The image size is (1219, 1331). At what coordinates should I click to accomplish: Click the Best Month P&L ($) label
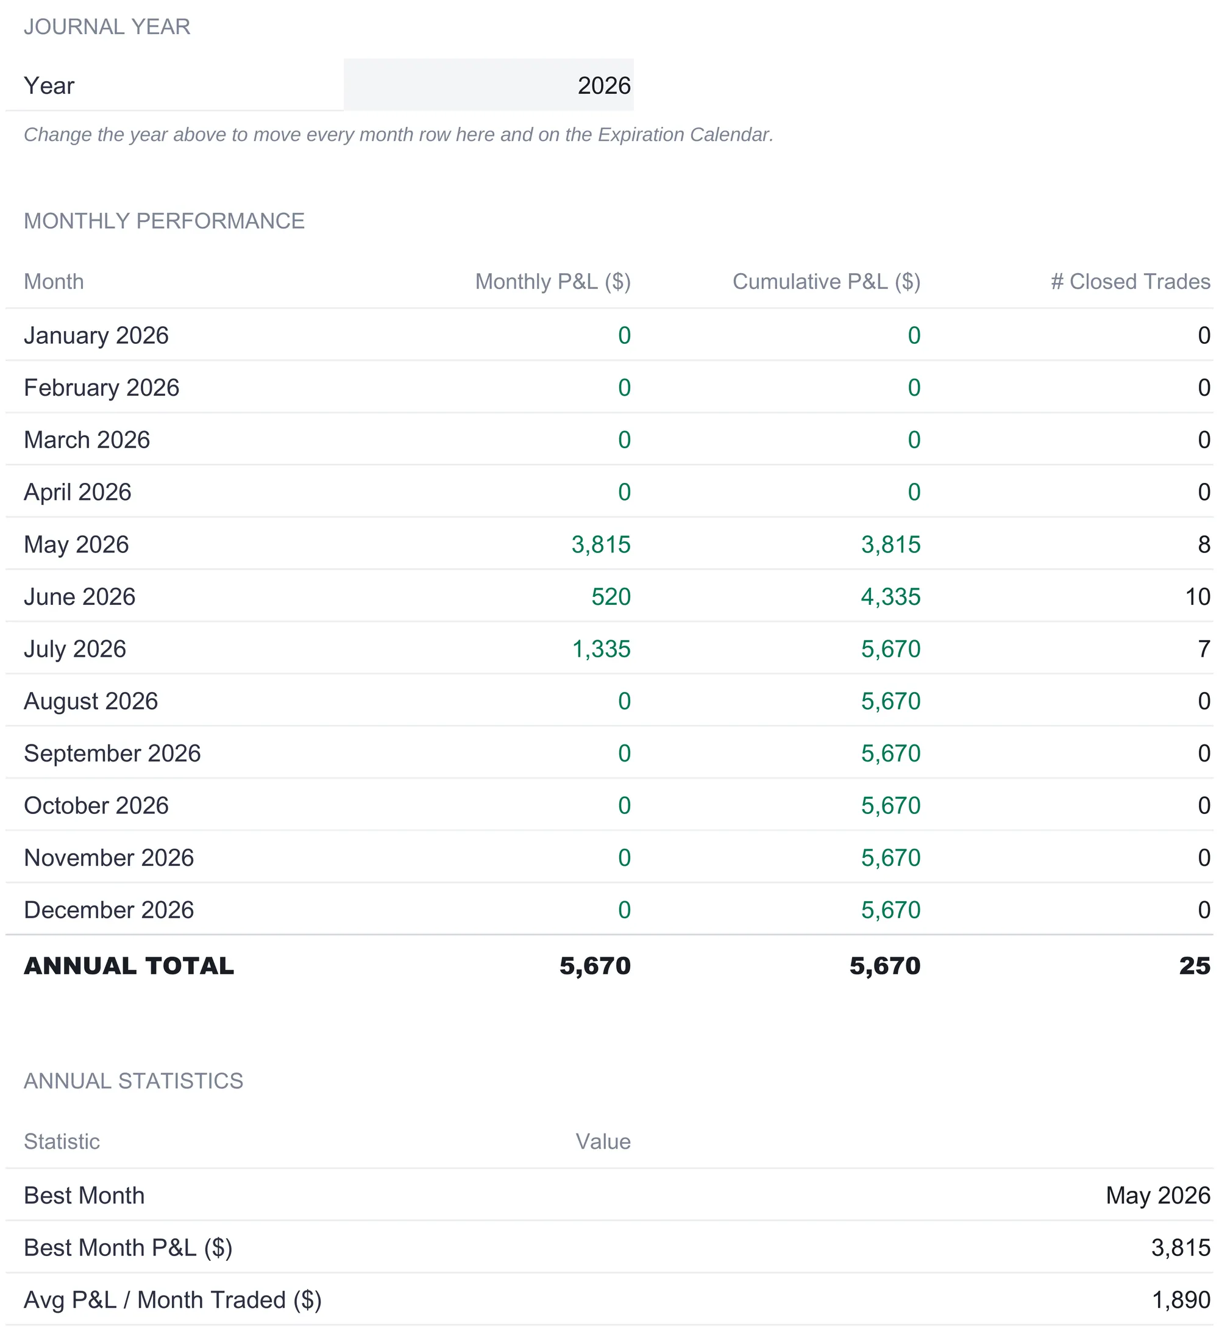[128, 1248]
